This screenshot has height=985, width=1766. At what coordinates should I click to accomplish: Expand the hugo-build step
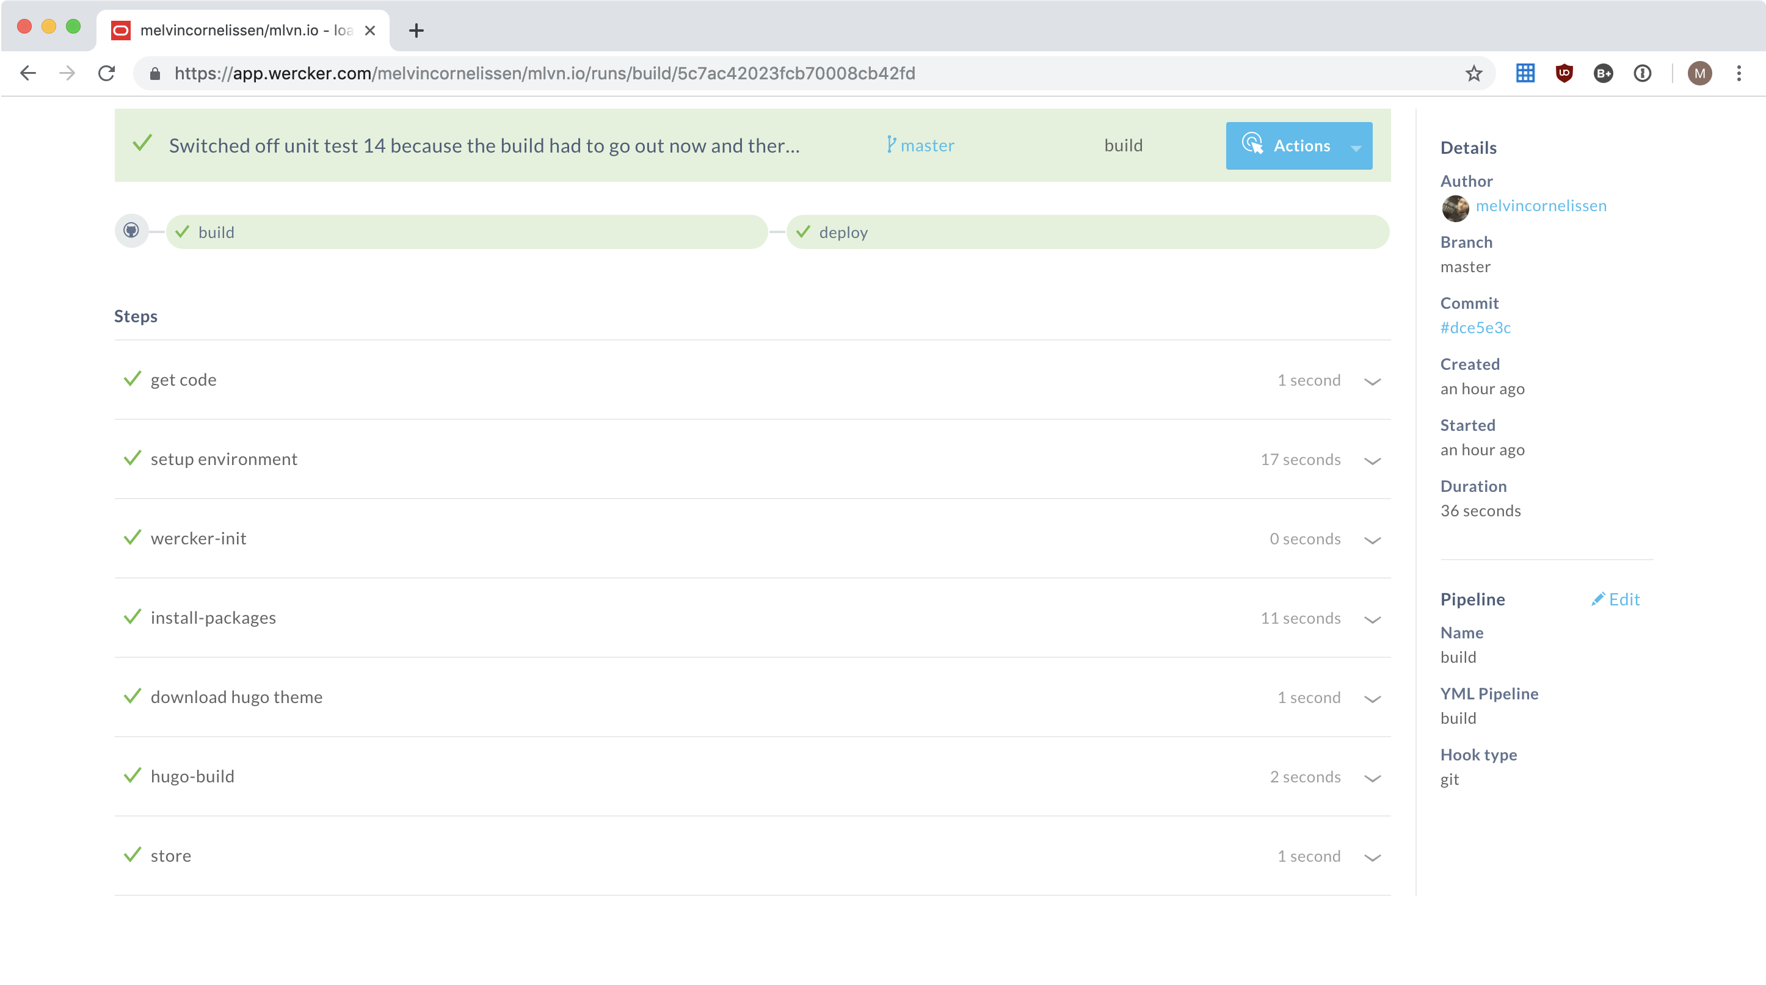click(x=1372, y=778)
